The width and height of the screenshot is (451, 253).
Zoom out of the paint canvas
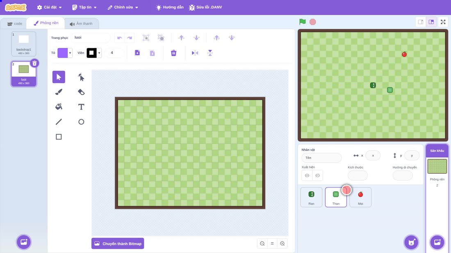[262, 244]
